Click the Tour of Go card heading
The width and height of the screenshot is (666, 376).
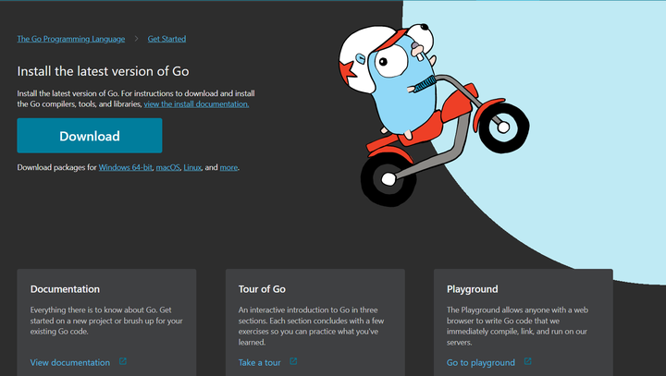(261, 289)
